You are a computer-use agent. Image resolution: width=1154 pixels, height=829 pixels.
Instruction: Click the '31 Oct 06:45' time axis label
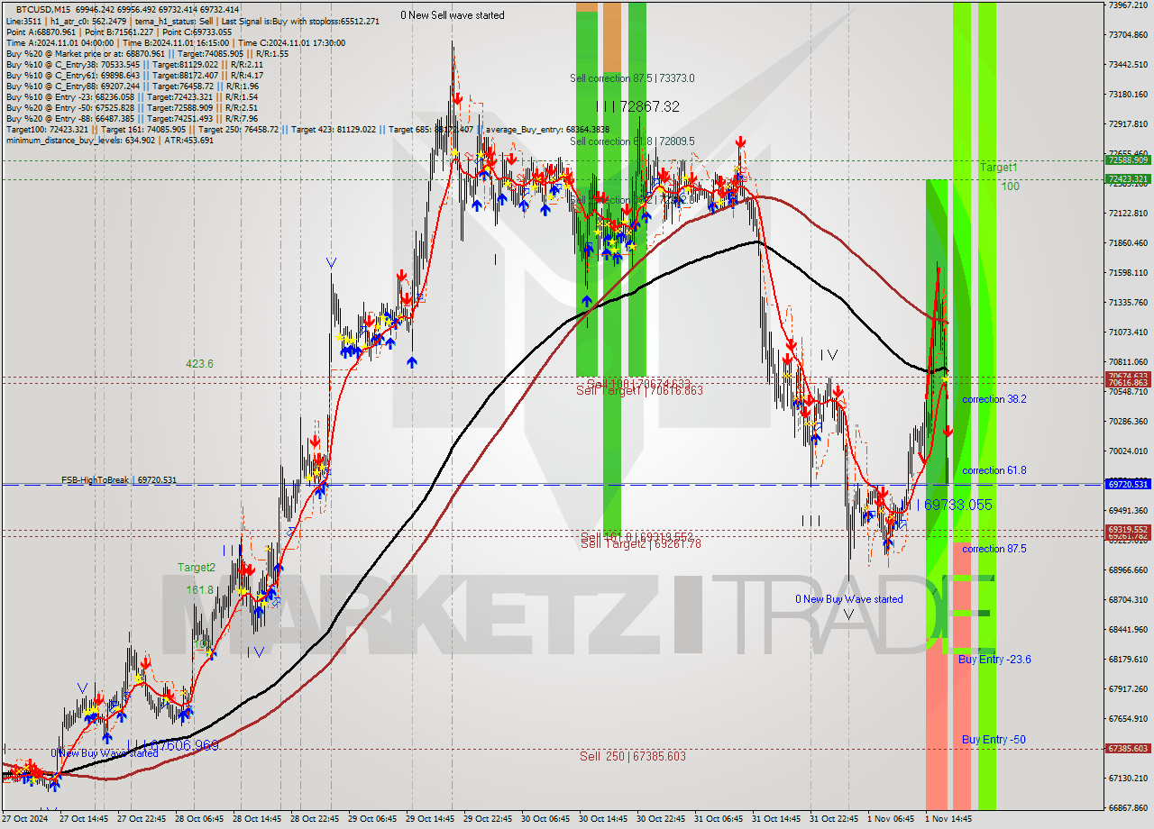[719, 819]
